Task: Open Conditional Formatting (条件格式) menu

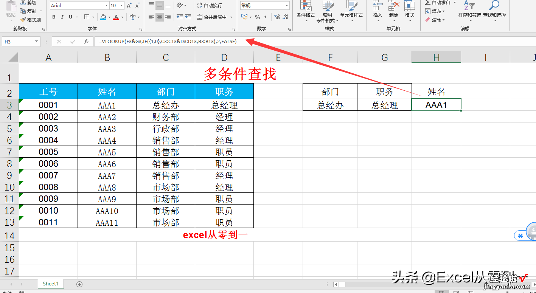Action: (x=306, y=11)
